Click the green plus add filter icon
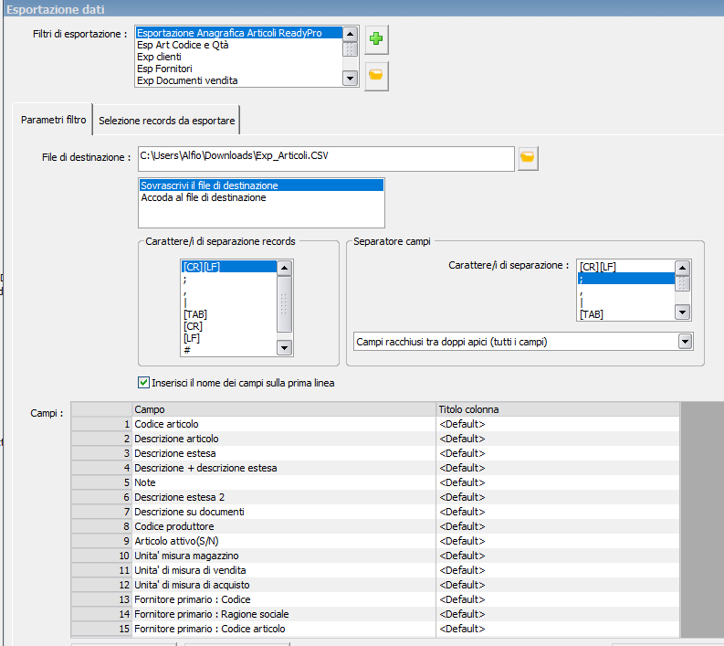724x646 pixels. 376,39
